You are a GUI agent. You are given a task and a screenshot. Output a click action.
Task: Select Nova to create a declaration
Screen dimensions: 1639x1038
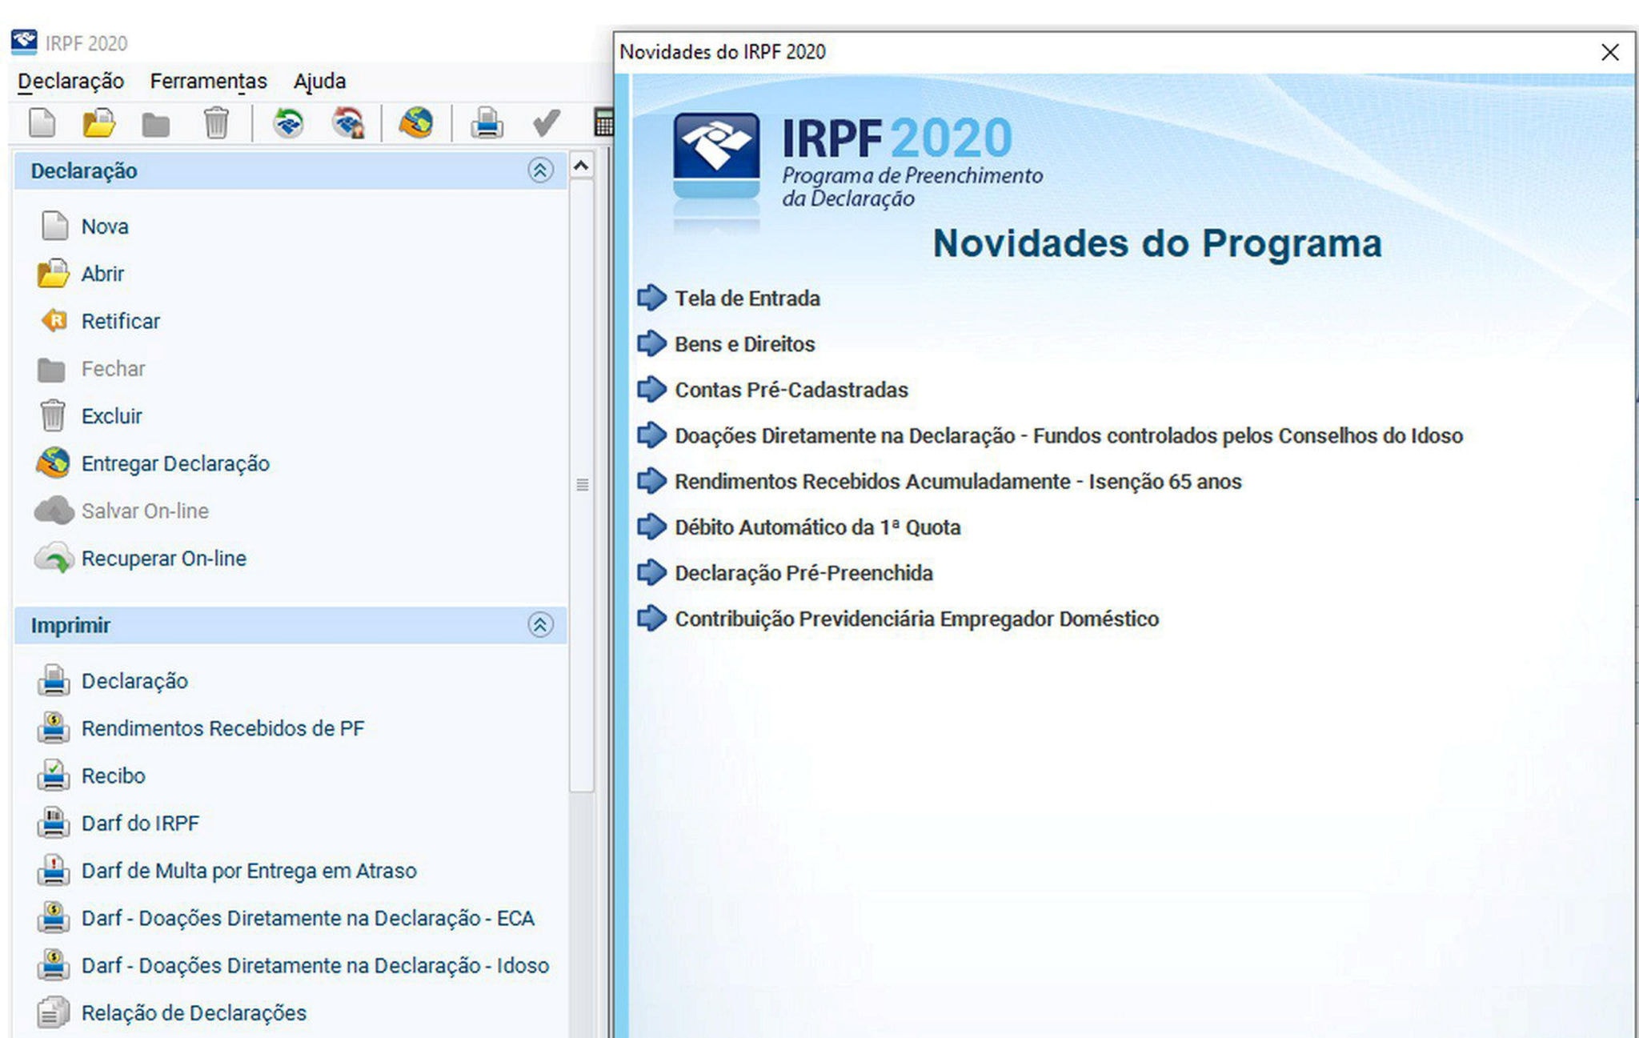[x=105, y=226]
